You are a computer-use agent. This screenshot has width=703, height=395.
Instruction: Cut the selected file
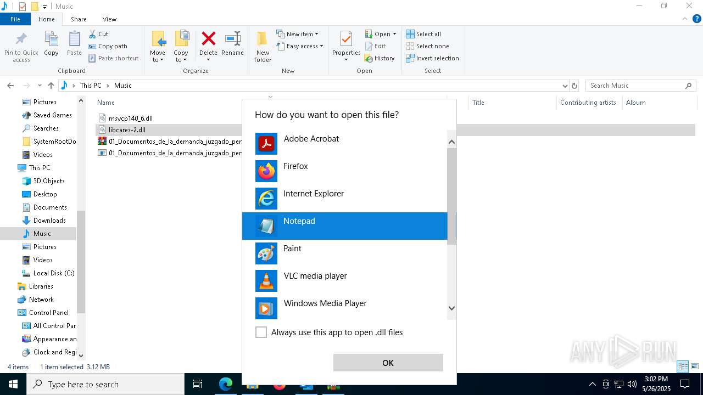coord(98,34)
